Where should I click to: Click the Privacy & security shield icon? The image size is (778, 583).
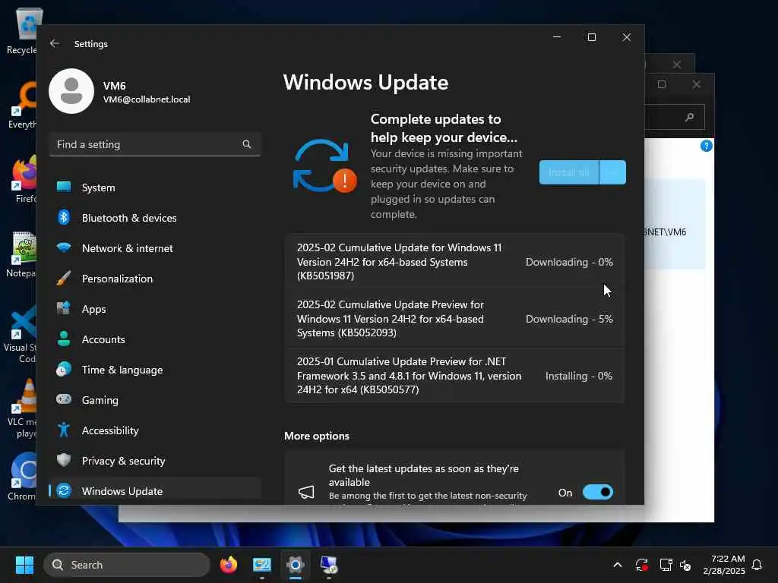tap(64, 460)
